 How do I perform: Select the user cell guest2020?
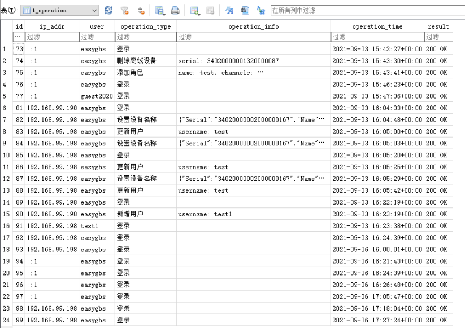click(x=97, y=96)
